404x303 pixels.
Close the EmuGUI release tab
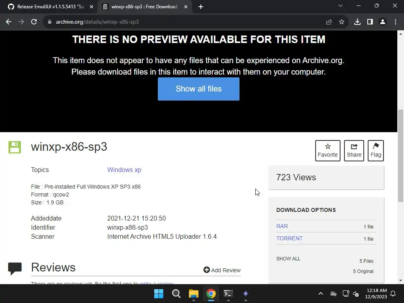click(x=92, y=7)
